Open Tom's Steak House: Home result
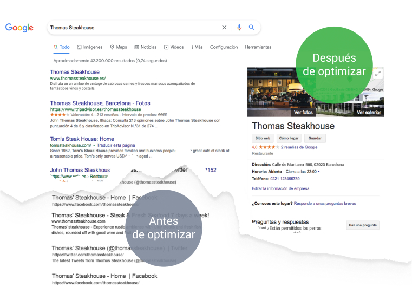The width and height of the screenshot is (412, 300). coord(82,139)
